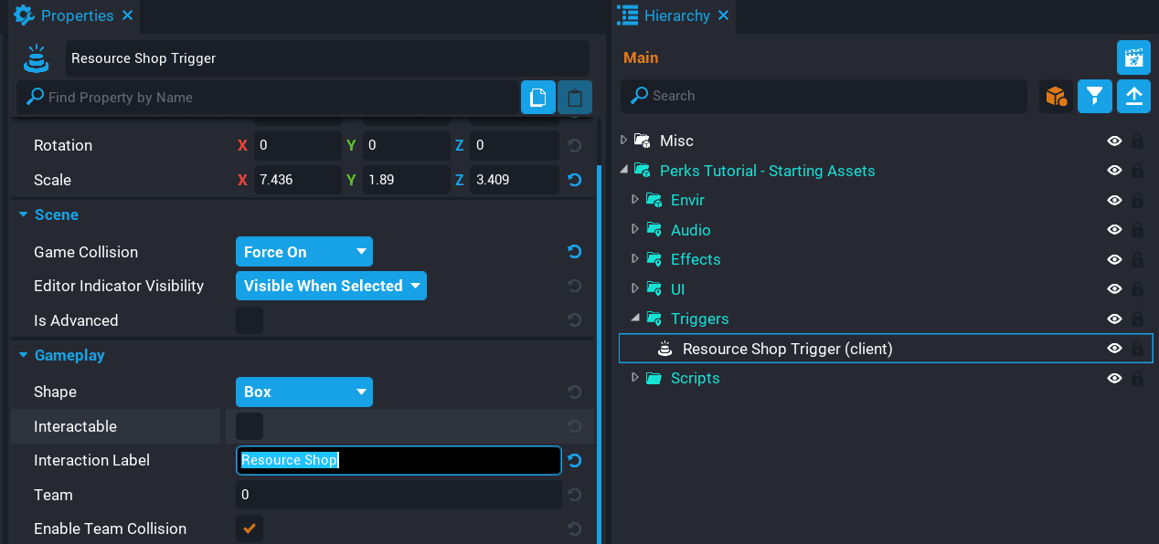Click the orange cube icon beside search
1159x544 pixels.
[1056, 96]
